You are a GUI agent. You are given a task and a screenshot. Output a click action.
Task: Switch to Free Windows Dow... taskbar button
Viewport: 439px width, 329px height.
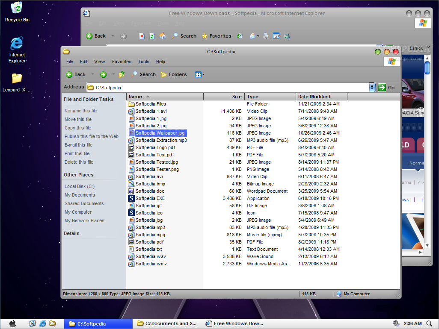pos(234,324)
